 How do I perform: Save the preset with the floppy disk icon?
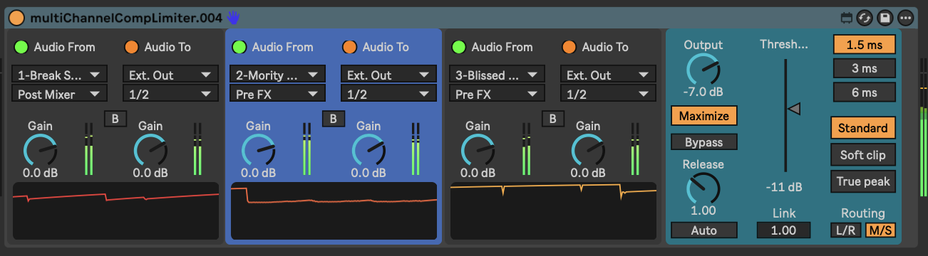point(885,18)
